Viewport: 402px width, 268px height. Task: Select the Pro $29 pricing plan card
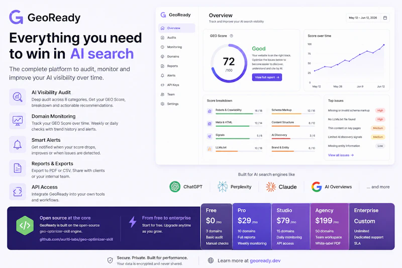click(252, 226)
